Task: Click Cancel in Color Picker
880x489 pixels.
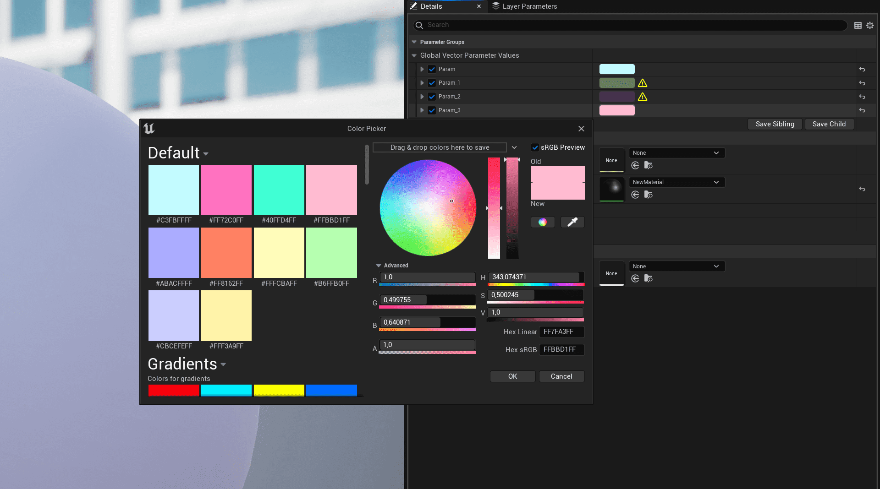Action: 561,376
